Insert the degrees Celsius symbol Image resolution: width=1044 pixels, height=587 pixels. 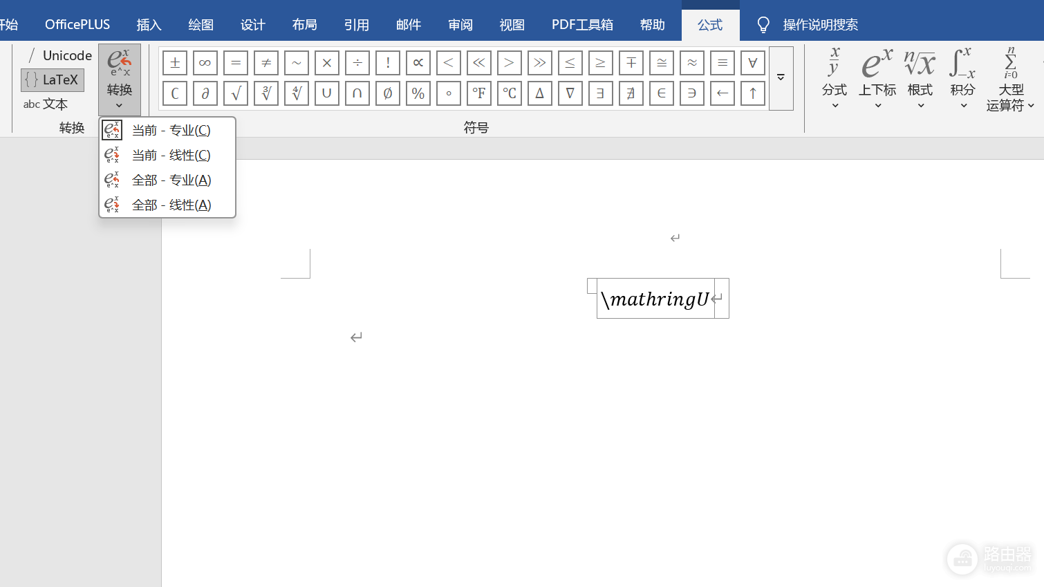click(x=510, y=93)
